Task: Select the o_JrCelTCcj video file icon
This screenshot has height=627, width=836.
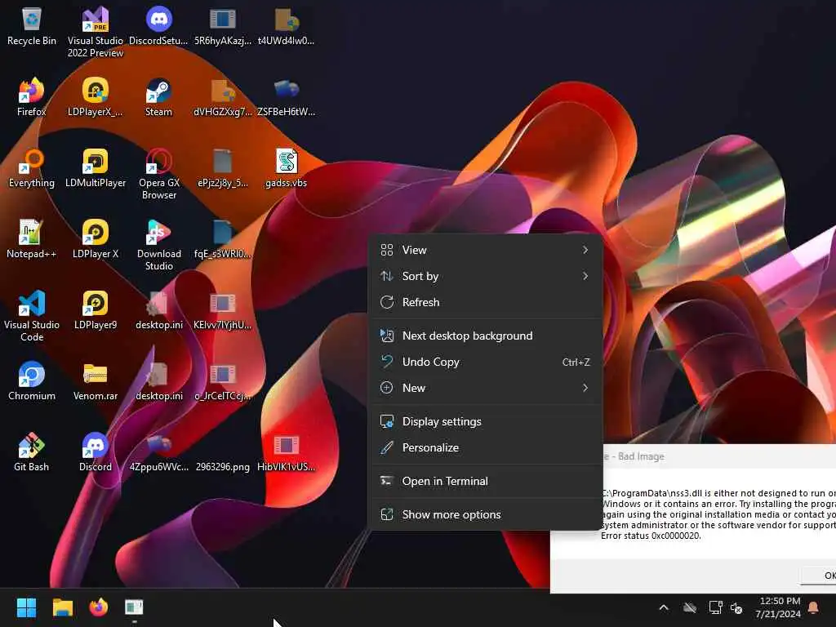Action: [223, 381]
